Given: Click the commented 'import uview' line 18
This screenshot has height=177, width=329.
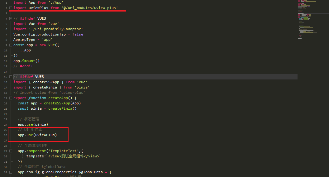Looking at the screenshot, I should [x=49, y=93].
